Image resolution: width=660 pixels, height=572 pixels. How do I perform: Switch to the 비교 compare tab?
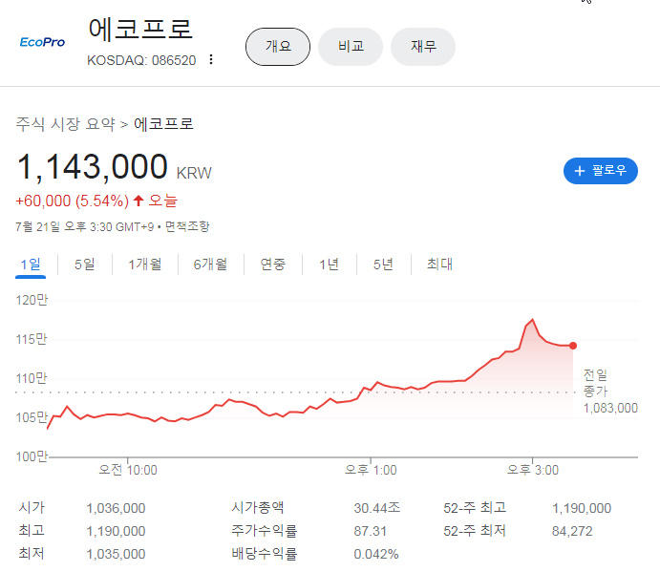click(x=351, y=46)
